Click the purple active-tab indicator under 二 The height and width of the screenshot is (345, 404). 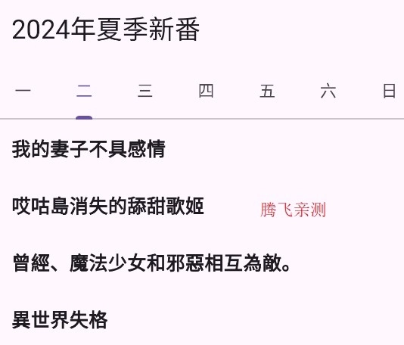[x=84, y=117]
